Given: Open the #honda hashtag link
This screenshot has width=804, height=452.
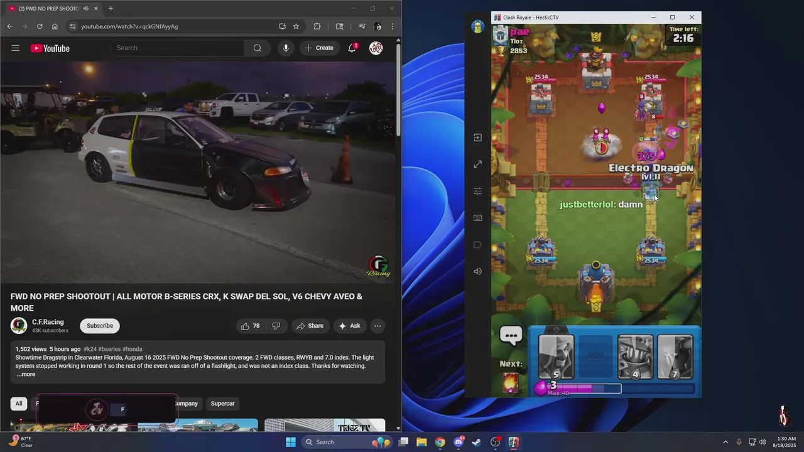Looking at the screenshot, I should click(133, 349).
